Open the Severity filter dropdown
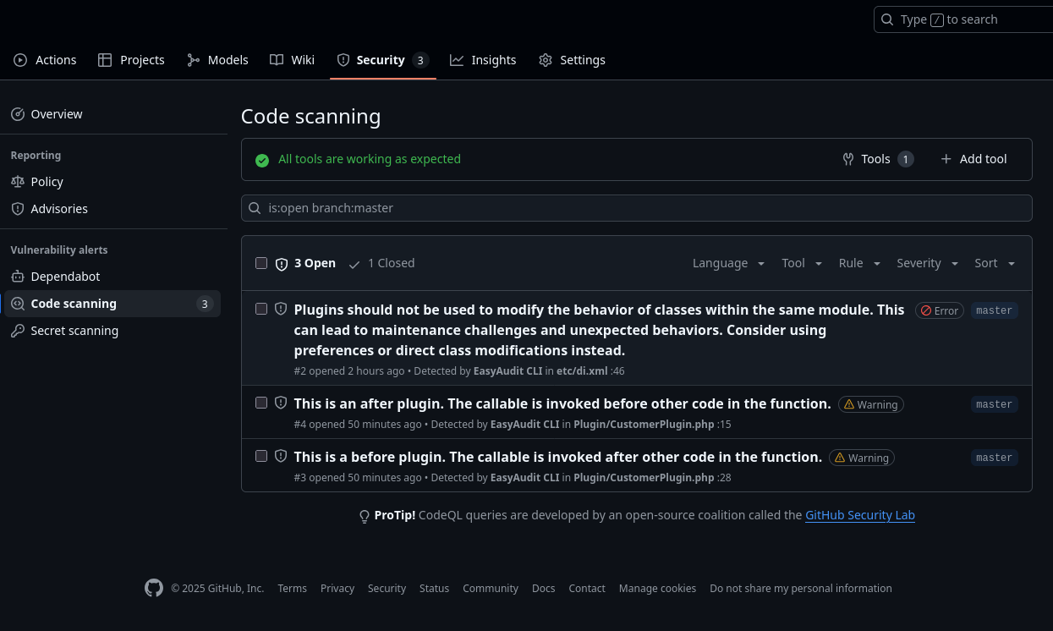 (x=928, y=263)
